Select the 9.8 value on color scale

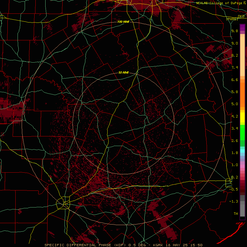tap(235, 31)
